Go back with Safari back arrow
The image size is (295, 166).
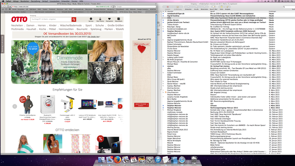3,7
